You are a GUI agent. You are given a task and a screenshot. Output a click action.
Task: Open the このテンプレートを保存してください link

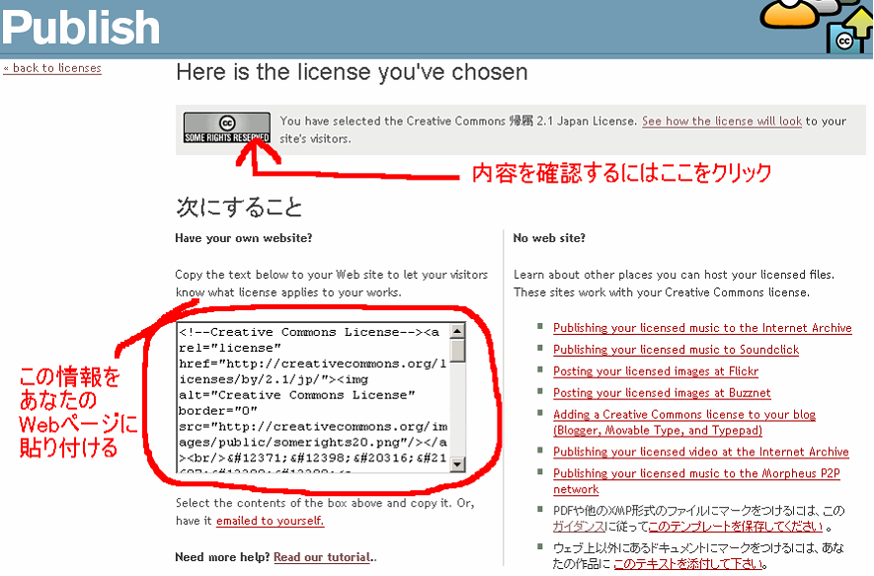pos(736,527)
